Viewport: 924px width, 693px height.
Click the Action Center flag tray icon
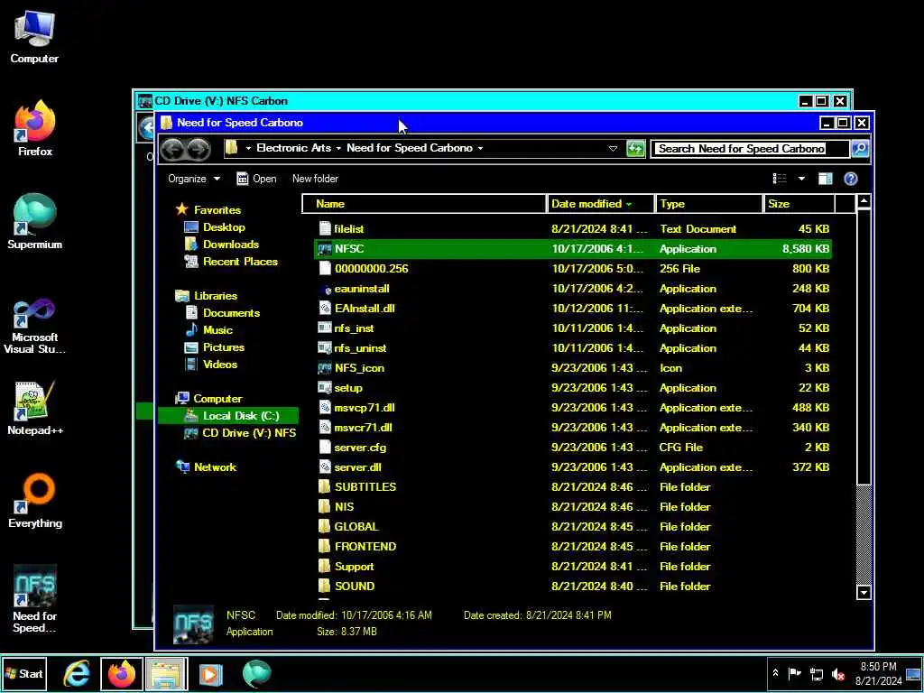pyautogui.click(x=794, y=673)
